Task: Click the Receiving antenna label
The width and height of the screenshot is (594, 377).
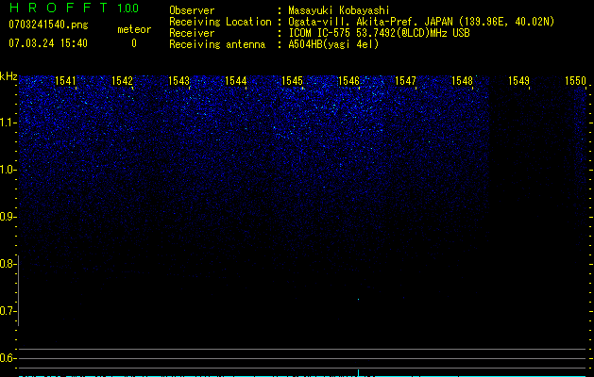Action: (x=217, y=44)
